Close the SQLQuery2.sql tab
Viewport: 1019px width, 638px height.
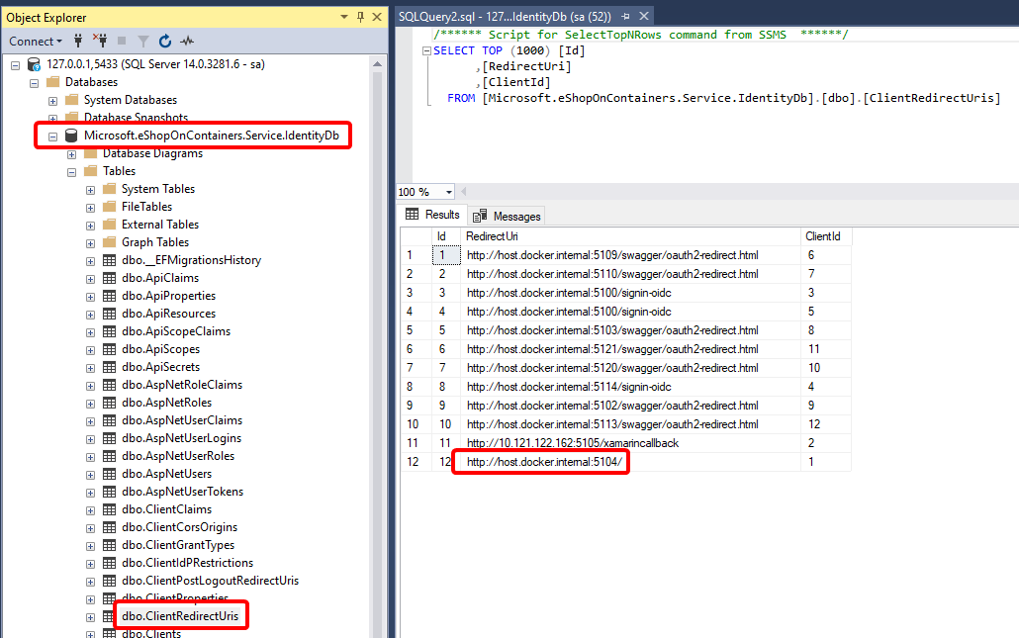point(643,16)
